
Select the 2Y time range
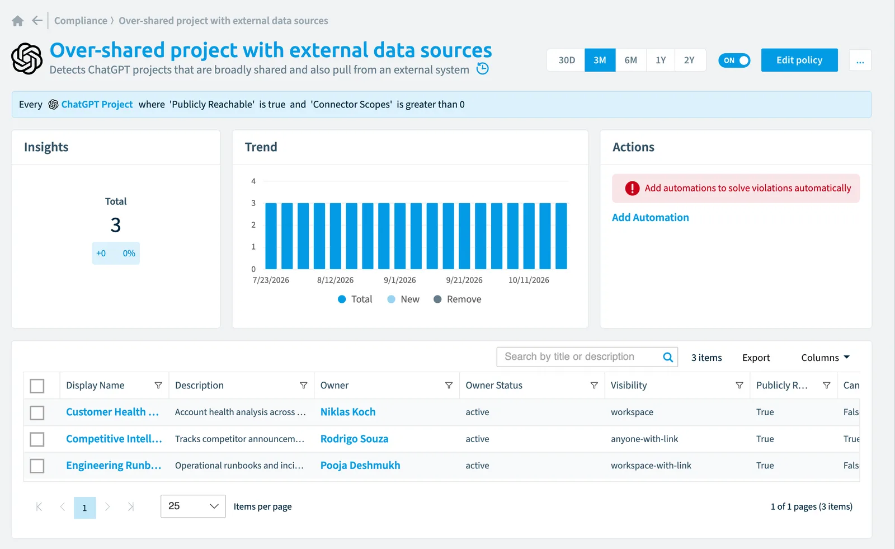(689, 60)
